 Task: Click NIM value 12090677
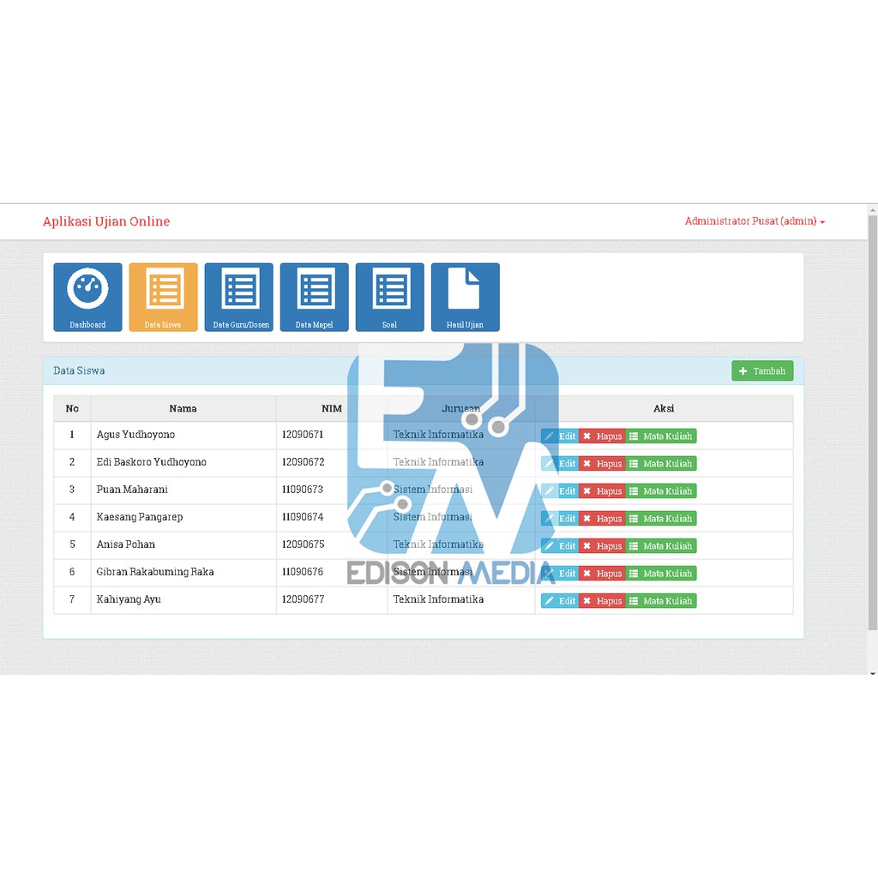[303, 599]
